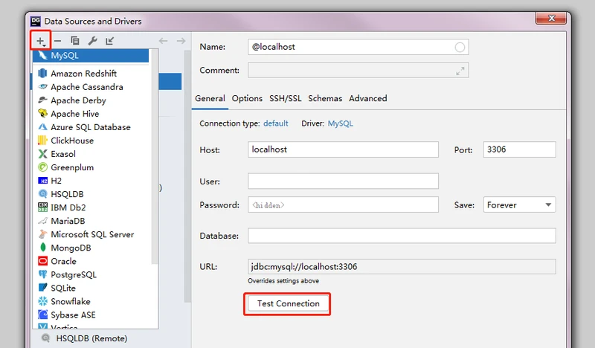Focus the Port field showing 3306
595x348 pixels.
(x=518, y=149)
